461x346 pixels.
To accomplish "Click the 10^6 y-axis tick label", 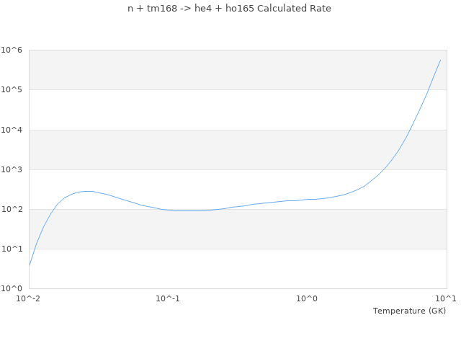I will tap(13, 50).
